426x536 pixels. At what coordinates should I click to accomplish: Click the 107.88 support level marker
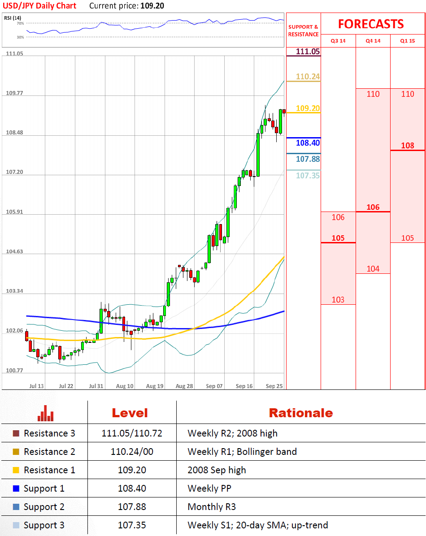(308, 159)
